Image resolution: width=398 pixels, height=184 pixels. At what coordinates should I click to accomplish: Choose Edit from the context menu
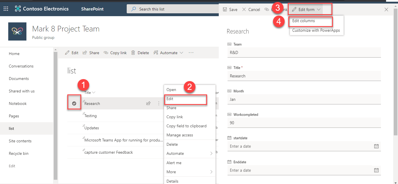pos(170,99)
